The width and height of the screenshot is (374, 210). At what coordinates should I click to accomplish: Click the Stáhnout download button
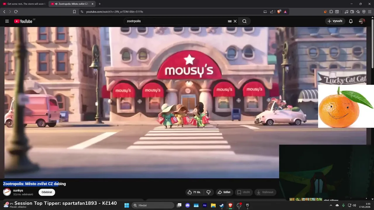265,192
